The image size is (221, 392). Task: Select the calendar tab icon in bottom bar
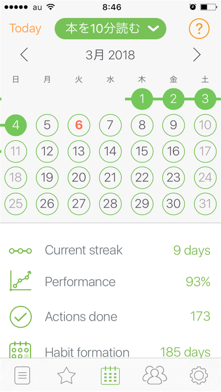pyautogui.click(x=110, y=375)
